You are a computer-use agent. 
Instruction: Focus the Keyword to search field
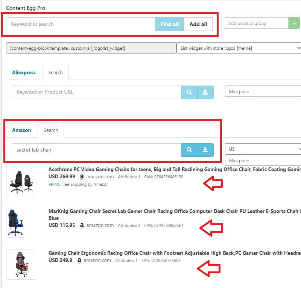(x=81, y=24)
